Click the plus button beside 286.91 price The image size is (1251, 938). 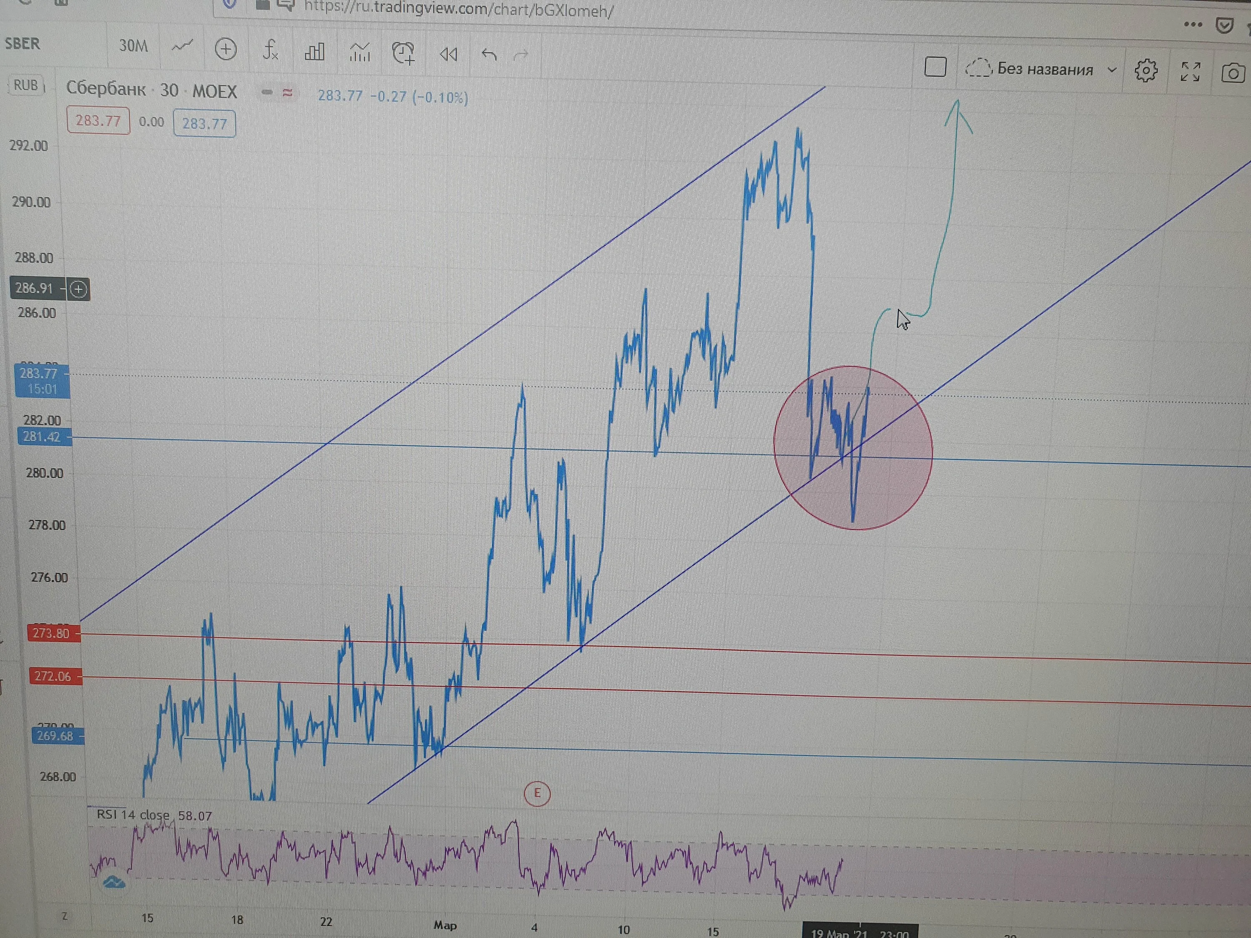[79, 289]
